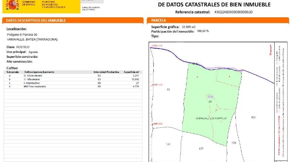Click neighboring parcel 109 on the map

tap(253, 117)
